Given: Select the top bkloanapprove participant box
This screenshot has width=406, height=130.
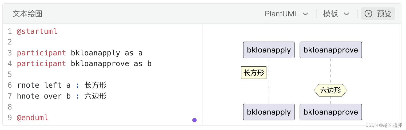Looking at the screenshot, I should 331,50.
